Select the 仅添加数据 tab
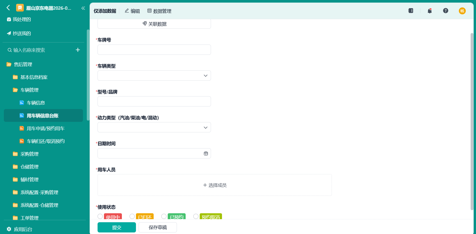Viewport: 476px width, 234px height. [x=105, y=11]
